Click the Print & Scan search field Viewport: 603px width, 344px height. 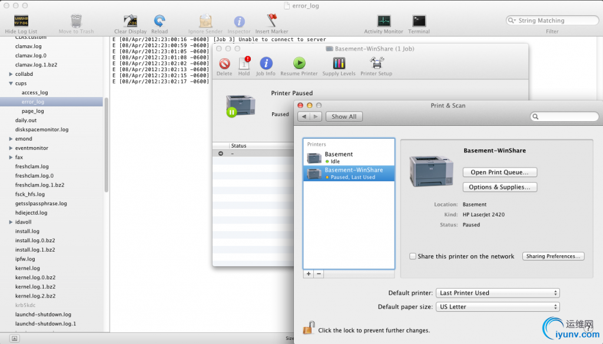click(x=564, y=116)
